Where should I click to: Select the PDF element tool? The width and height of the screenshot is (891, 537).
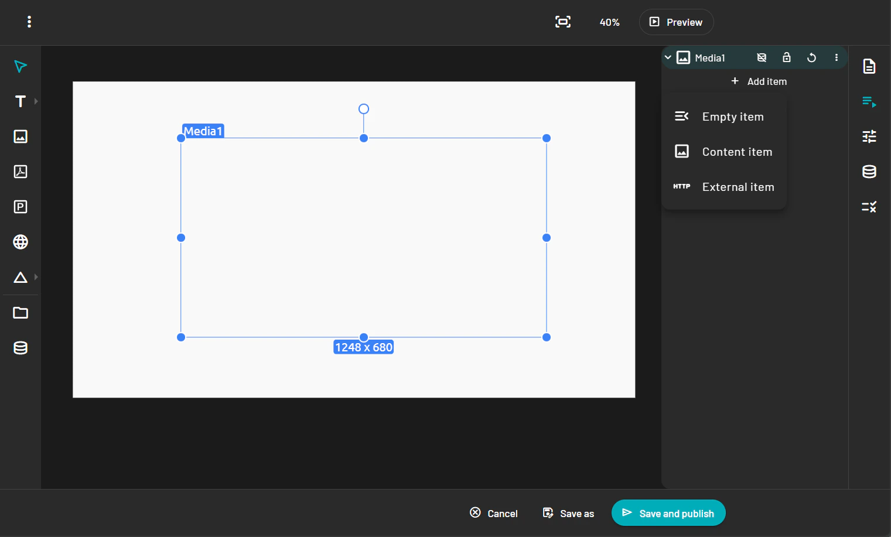[21, 172]
